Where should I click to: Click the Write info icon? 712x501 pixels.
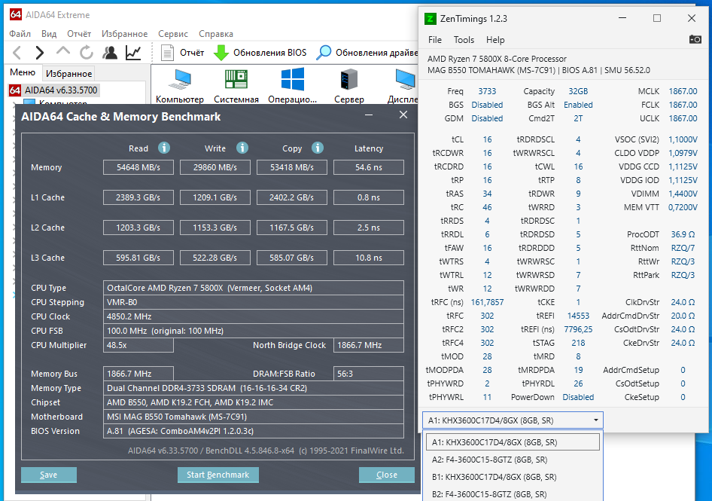coord(242,148)
